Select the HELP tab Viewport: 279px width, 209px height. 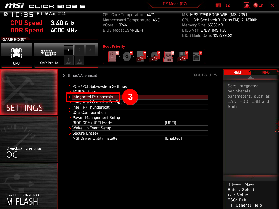[x=237, y=72]
